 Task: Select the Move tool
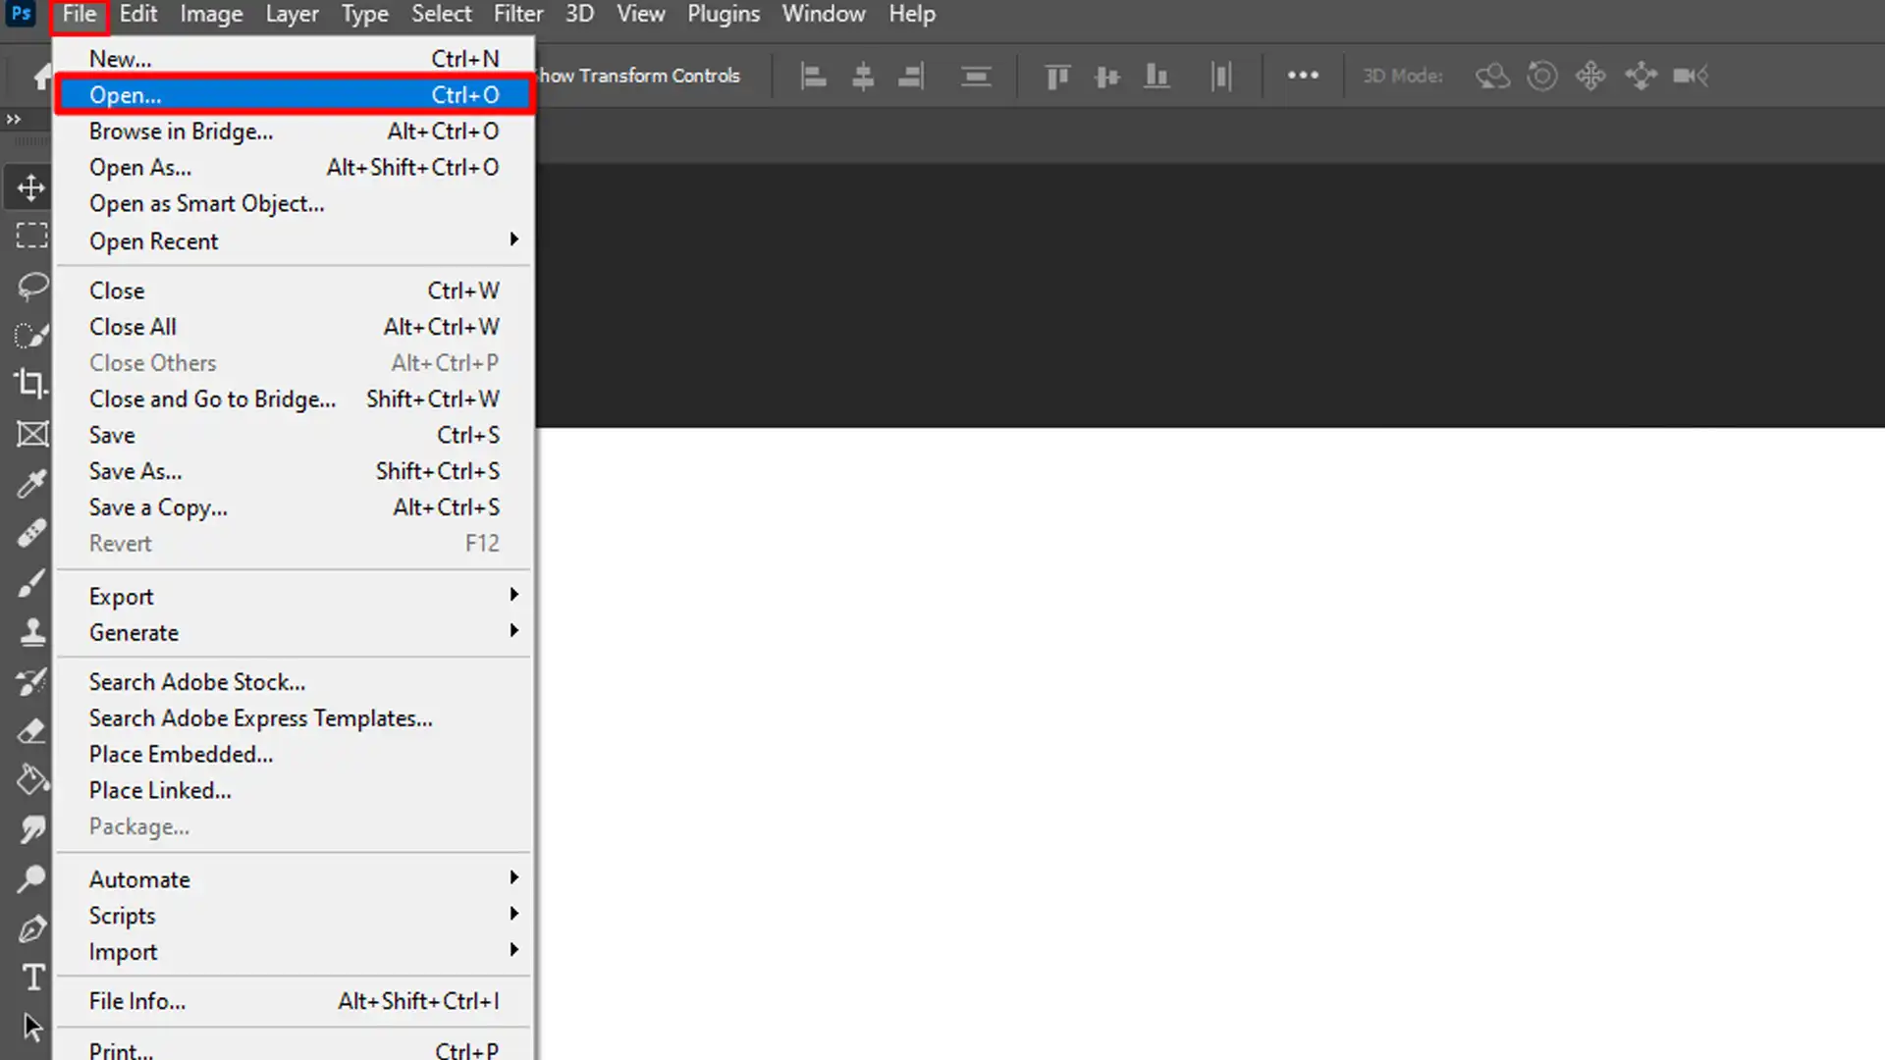(30, 186)
